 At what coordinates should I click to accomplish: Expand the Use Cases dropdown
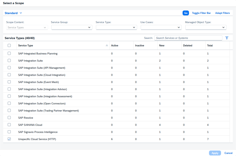(x=161, y=27)
